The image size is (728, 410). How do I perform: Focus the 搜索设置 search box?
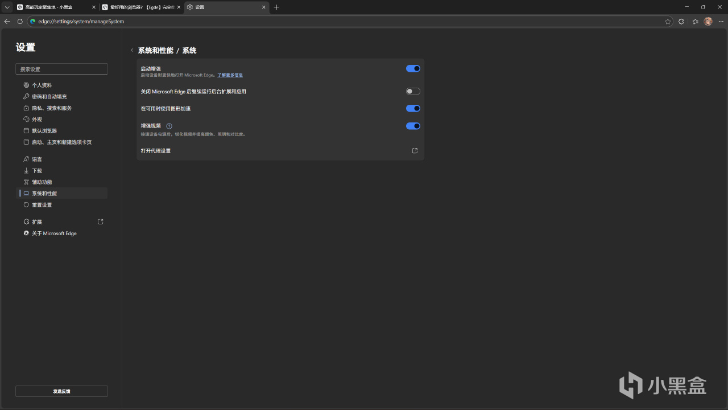point(61,69)
